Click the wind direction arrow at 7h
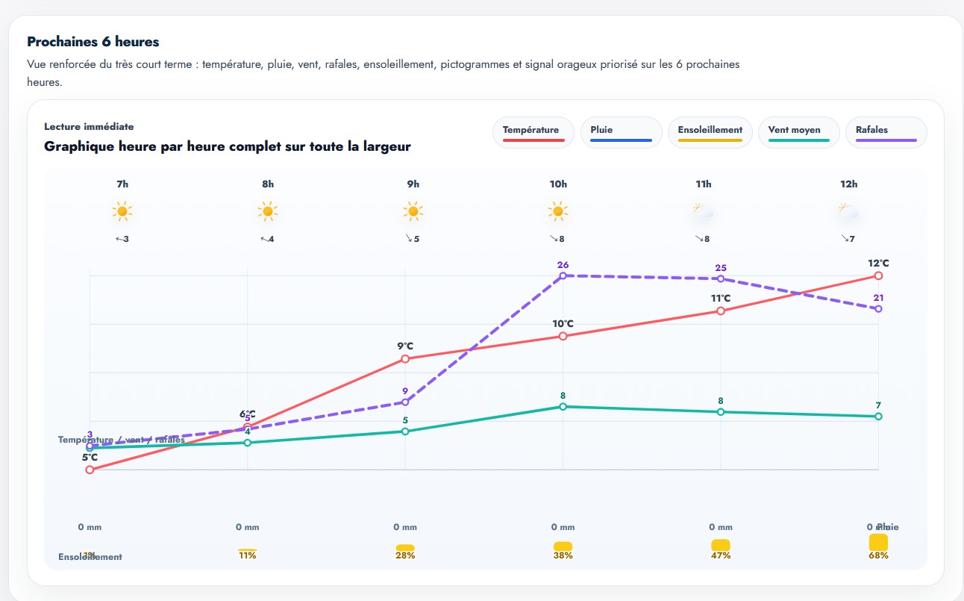964x601 pixels. click(119, 239)
